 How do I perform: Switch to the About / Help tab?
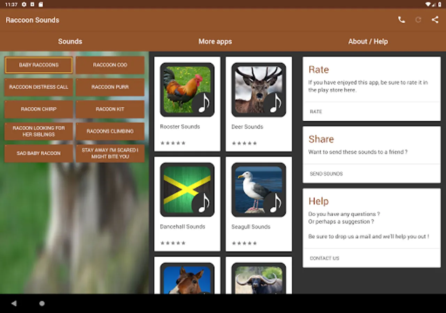point(368,41)
